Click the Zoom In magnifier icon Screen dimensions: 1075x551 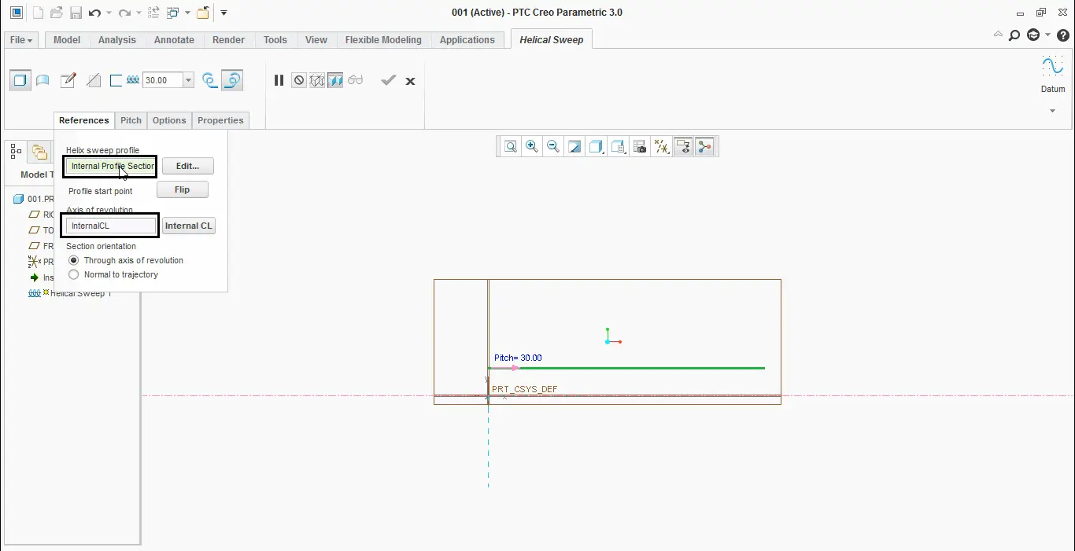[x=532, y=146]
